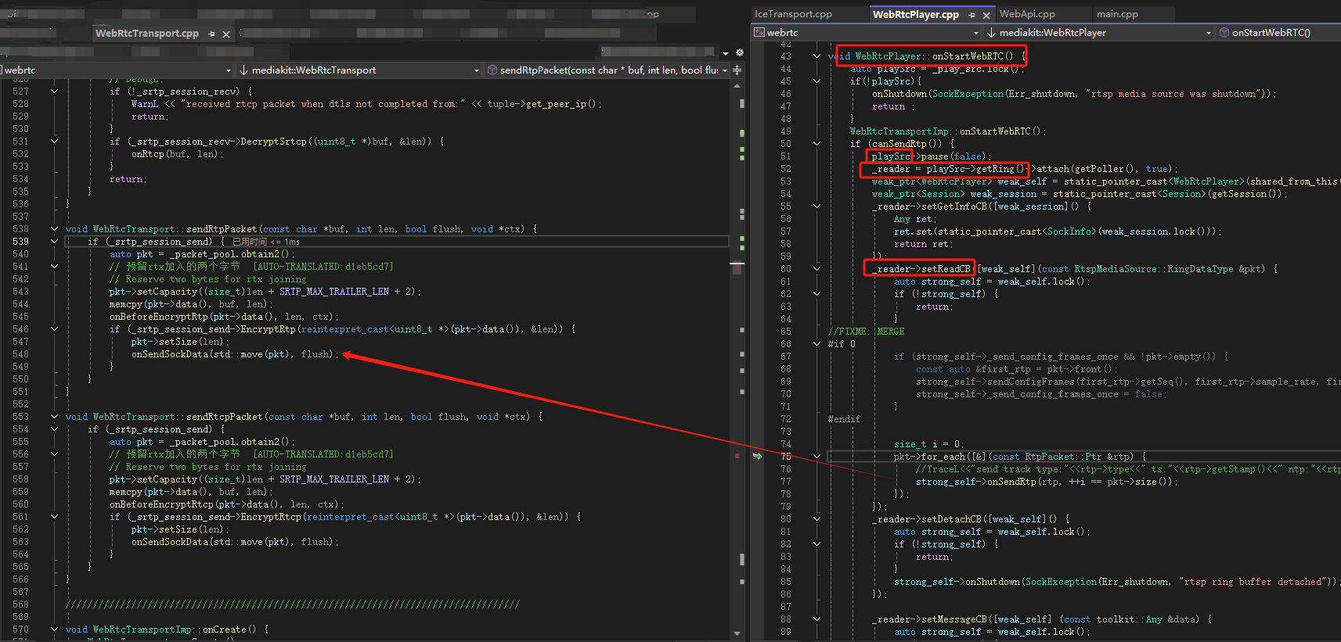Viewport: 1341px width, 642px height.
Task: Close the WebRtcPlayer.cpp tab
Action: (986, 15)
